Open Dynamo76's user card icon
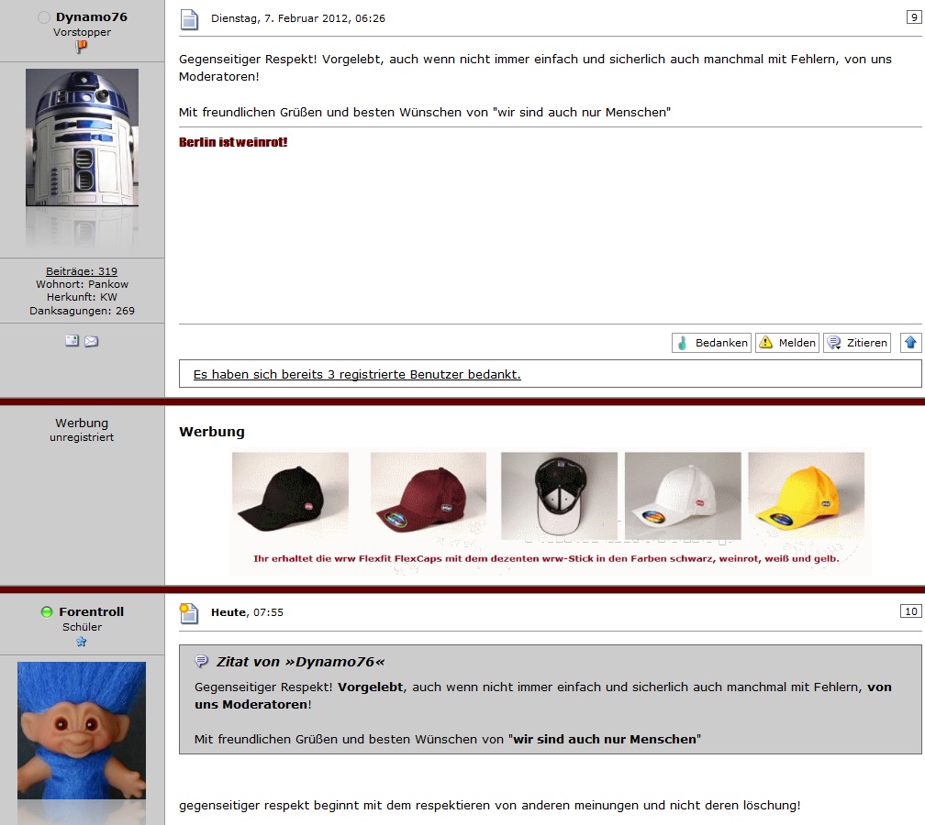Viewport: 925px width, 825px height. tap(72, 341)
